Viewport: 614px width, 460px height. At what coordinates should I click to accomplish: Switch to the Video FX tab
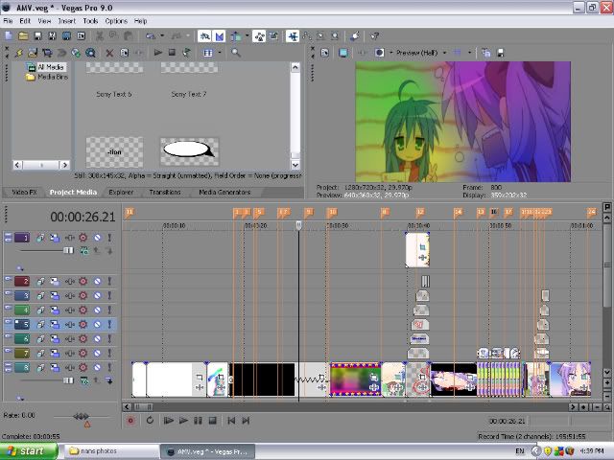point(24,192)
